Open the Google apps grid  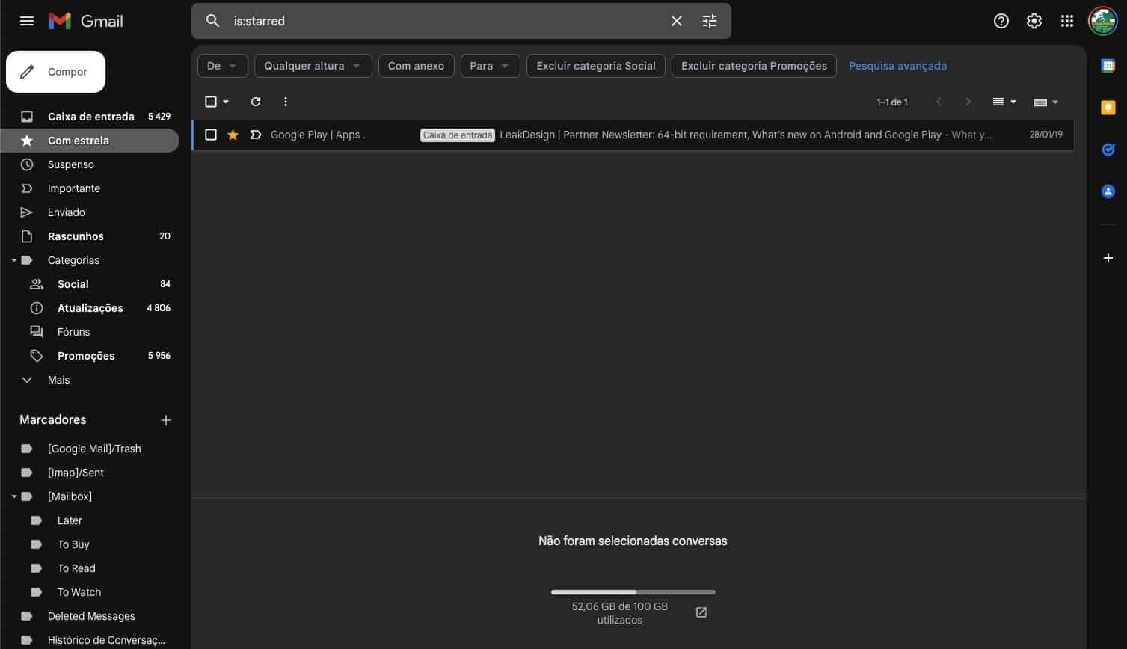tap(1067, 21)
